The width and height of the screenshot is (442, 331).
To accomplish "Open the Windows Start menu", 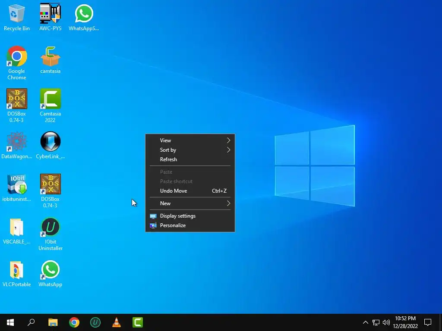I will [10, 322].
